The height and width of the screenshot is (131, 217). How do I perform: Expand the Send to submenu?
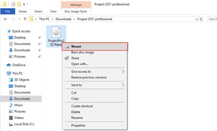(x=95, y=85)
